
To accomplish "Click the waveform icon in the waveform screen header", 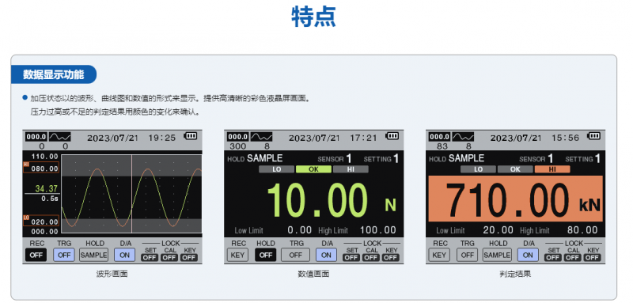I will tap(60, 136).
